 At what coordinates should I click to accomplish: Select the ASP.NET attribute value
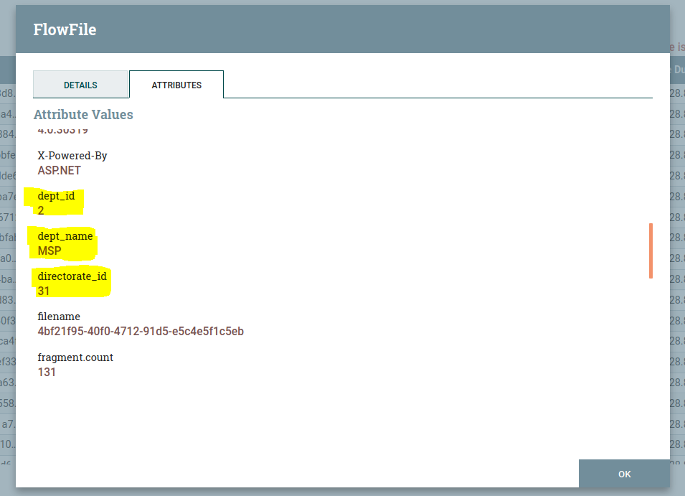coord(59,170)
